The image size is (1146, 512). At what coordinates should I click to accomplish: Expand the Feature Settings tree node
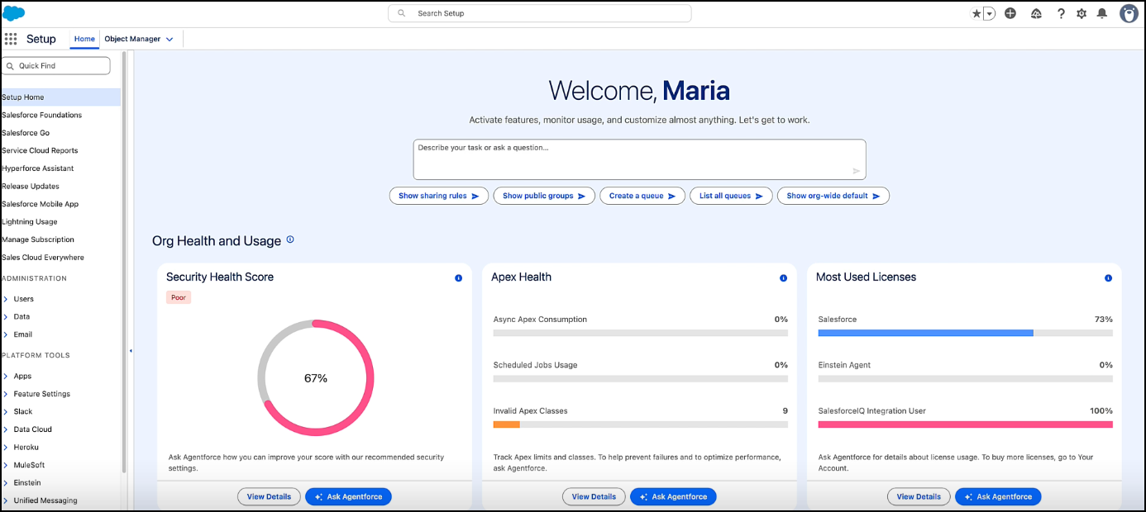(x=6, y=394)
